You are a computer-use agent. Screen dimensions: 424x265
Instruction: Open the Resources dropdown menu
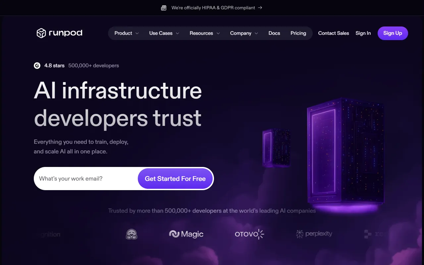(205, 33)
